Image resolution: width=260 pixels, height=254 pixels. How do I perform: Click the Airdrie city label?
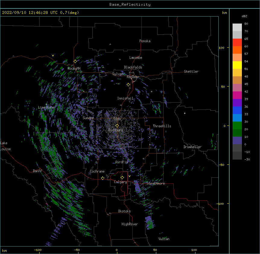pos(122,162)
